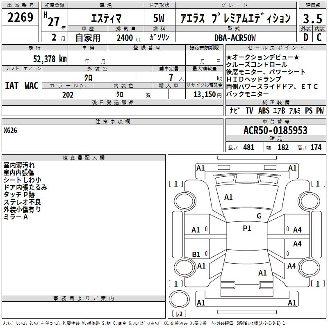Click the ★オークションデビュー★ sales point
The width and height of the screenshot is (328, 328).
[x=263, y=57]
